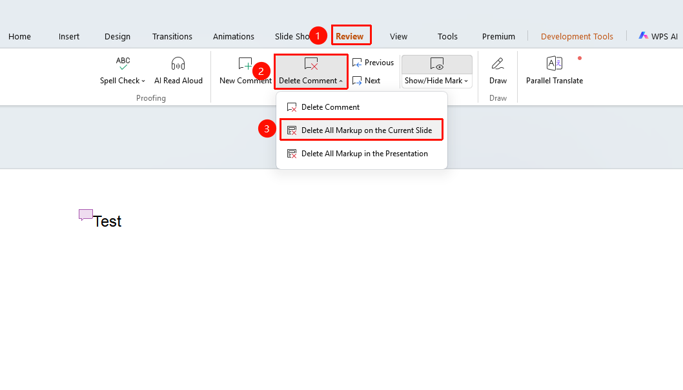The width and height of the screenshot is (683, 390).
Task: Expand the Show/Hide Mark dropdown arrow
Action: 466,81
